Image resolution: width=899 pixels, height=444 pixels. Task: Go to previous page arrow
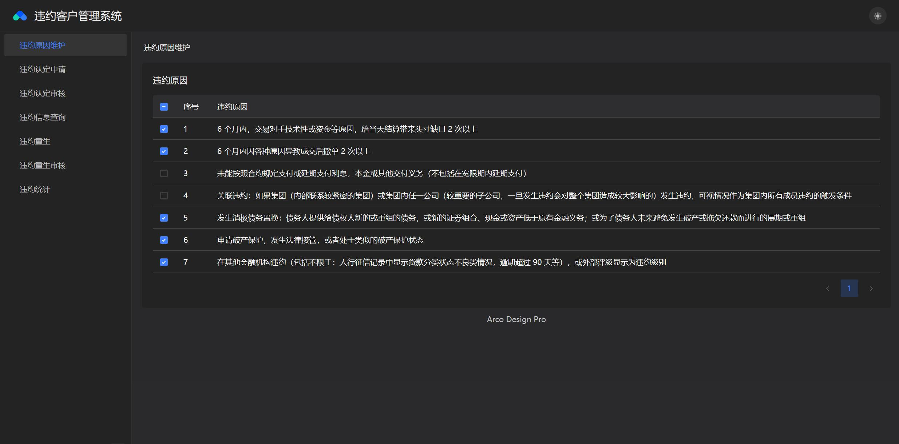click(827, 289)
